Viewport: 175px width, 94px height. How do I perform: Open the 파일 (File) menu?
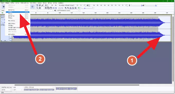pyautogui.click(x=2, y=3)
